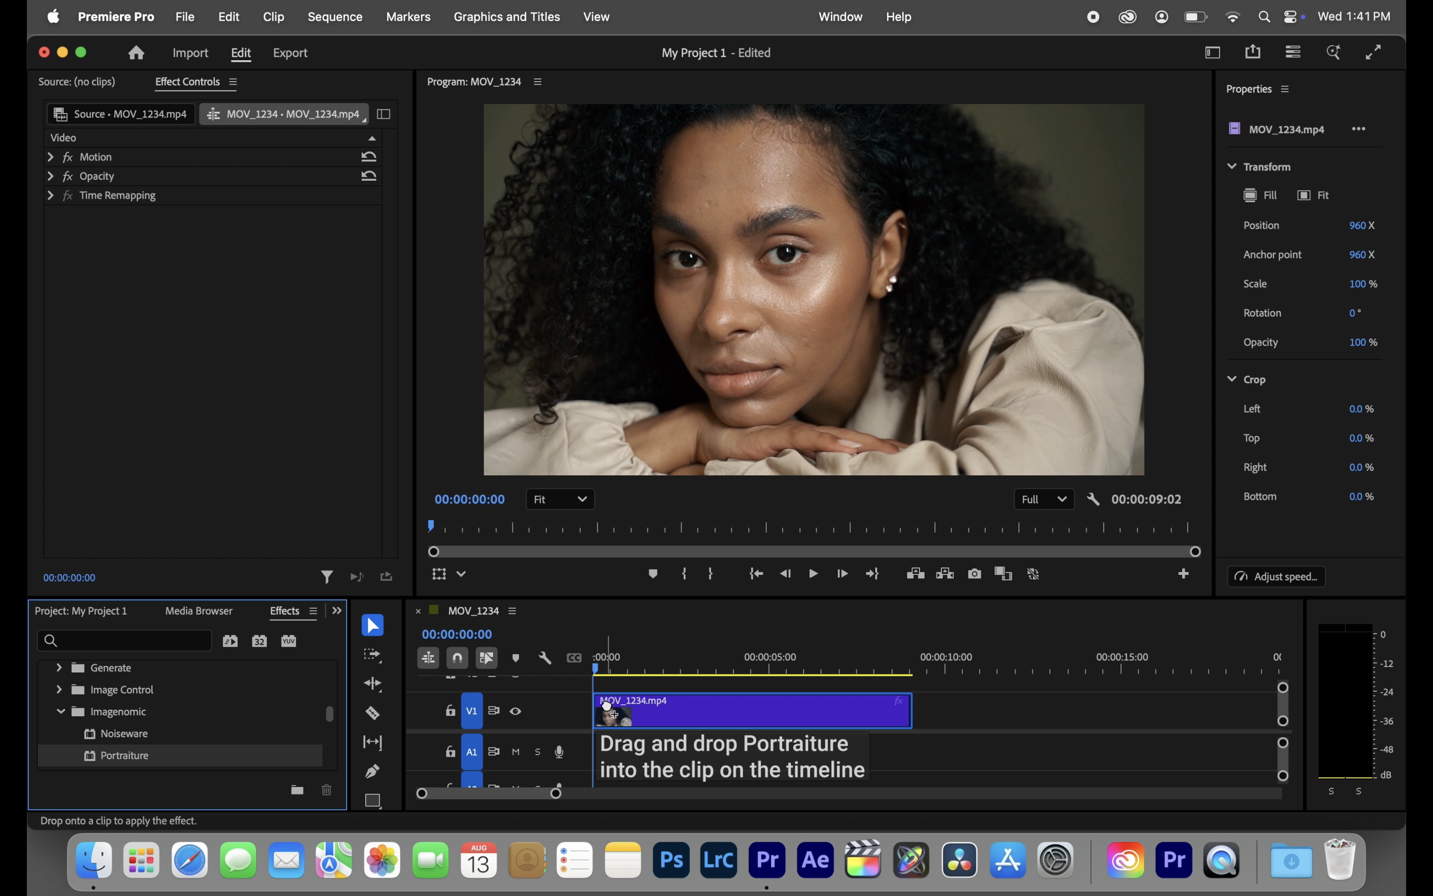Click the Adjust speed button
Screen dimensions: 1433x896
coord(1276,576)
